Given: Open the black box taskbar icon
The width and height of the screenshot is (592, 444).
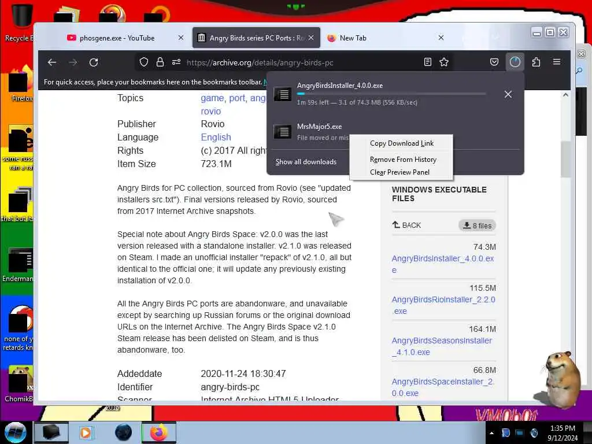Looking at the screenshot, I should 51,432.
